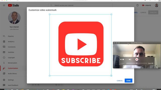This screenshot has height=90, width=161.
Task: Click the Copyright circle-C icon
Action: pos(4,57)
